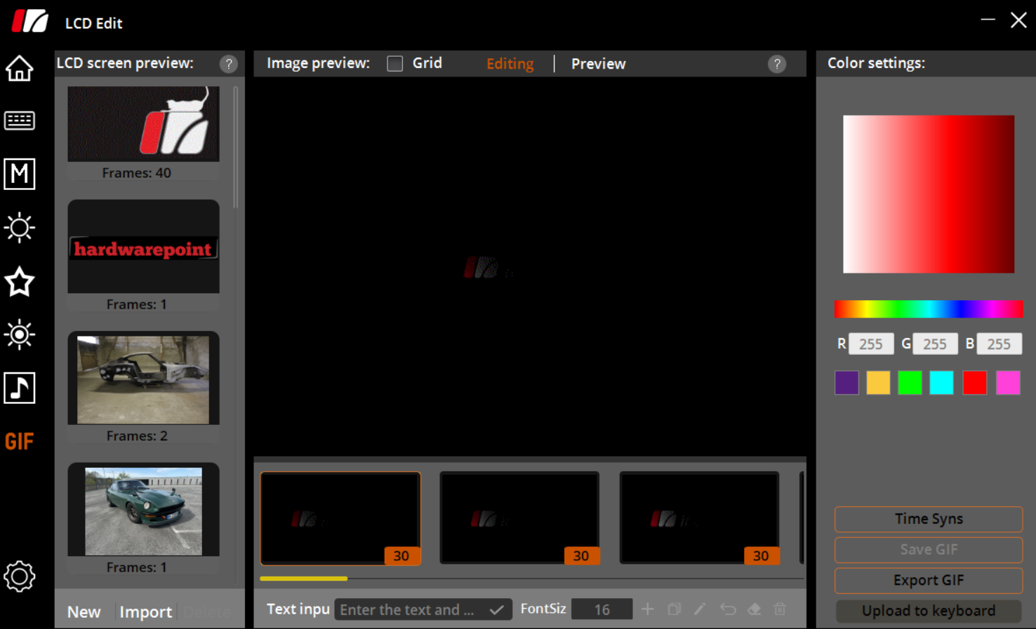Click the B value field
Viewport: 1036px width, 629px height.
click(x=999, y=344)
